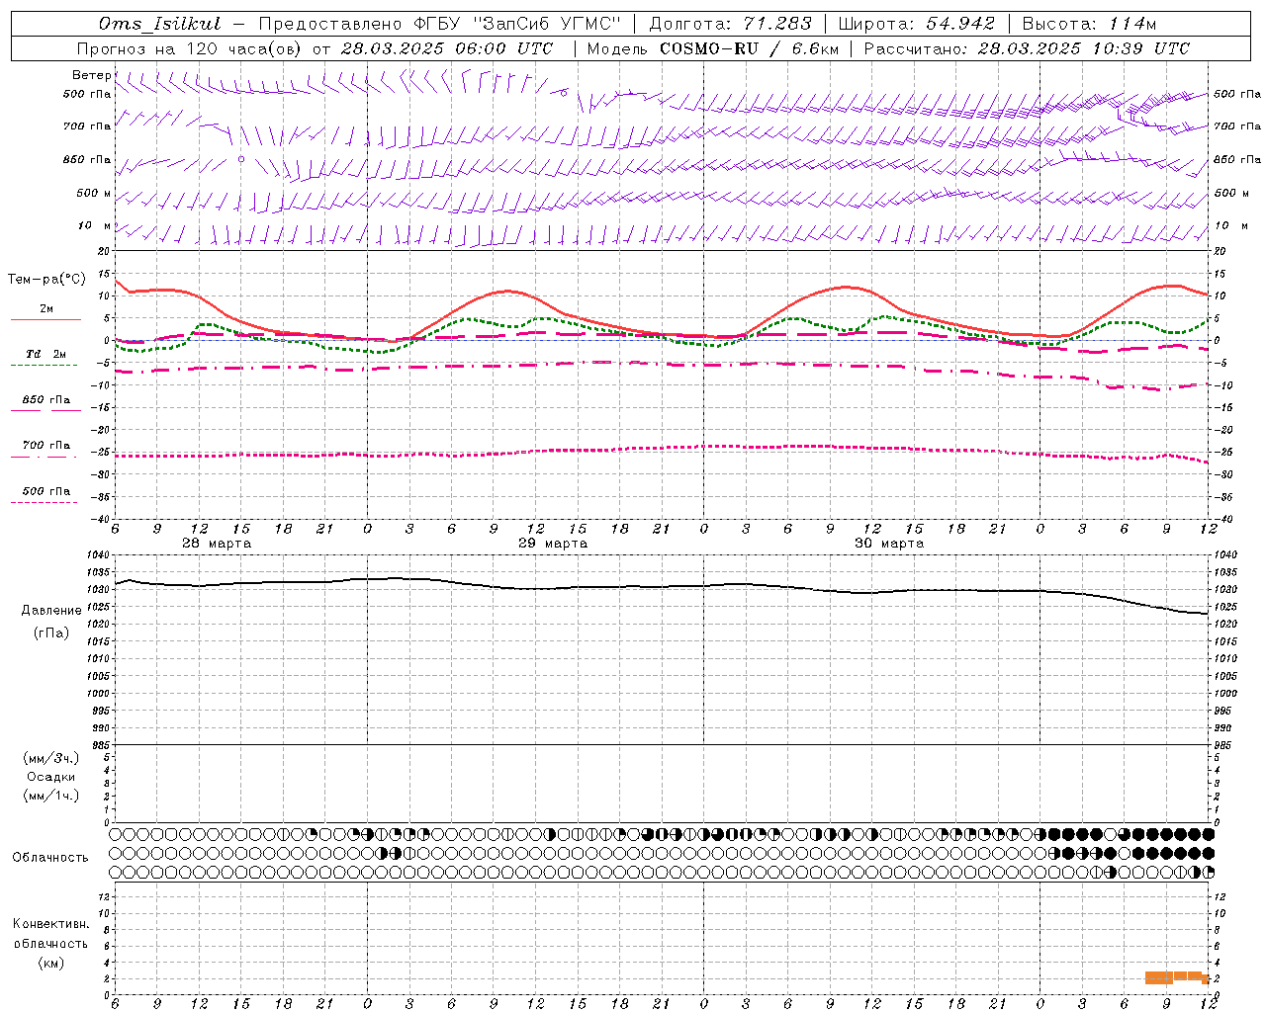This screenshot has width=1266, height=1012.
Task: Click the (мм/1ч.) precipitation unit label
Action: point(51,796)
